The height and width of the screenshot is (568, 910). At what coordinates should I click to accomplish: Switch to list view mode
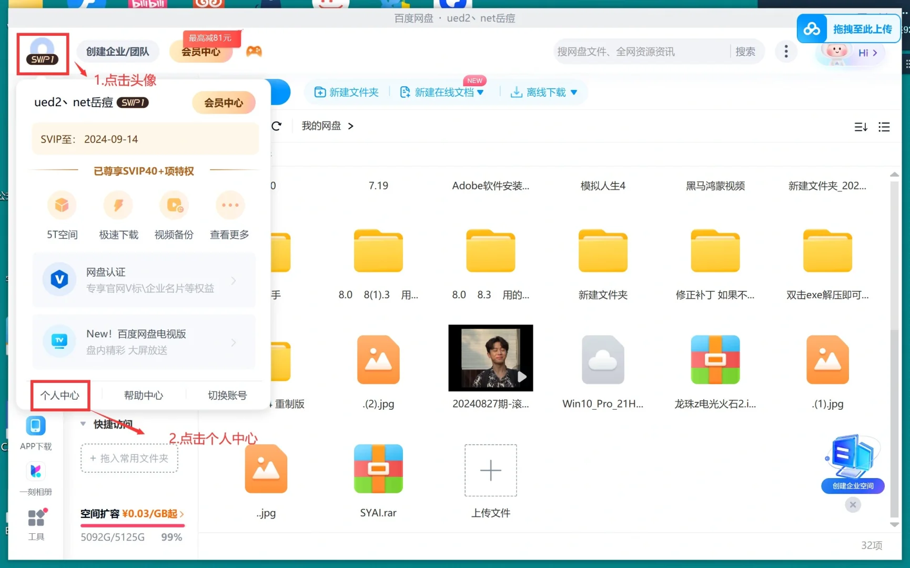(884, 127)
